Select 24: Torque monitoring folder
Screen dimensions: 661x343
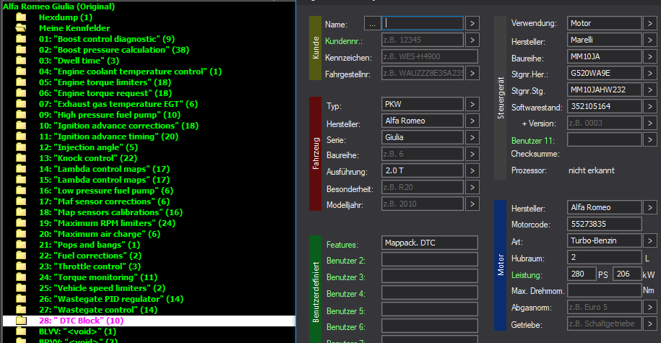(98, 277)
